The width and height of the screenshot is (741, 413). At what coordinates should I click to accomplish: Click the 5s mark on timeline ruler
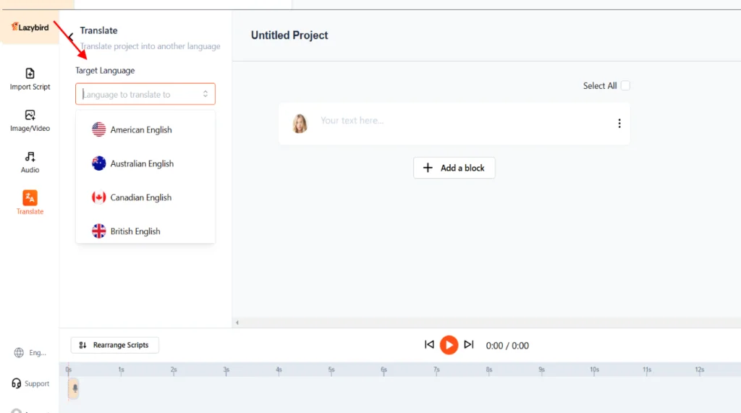point(331,370)
